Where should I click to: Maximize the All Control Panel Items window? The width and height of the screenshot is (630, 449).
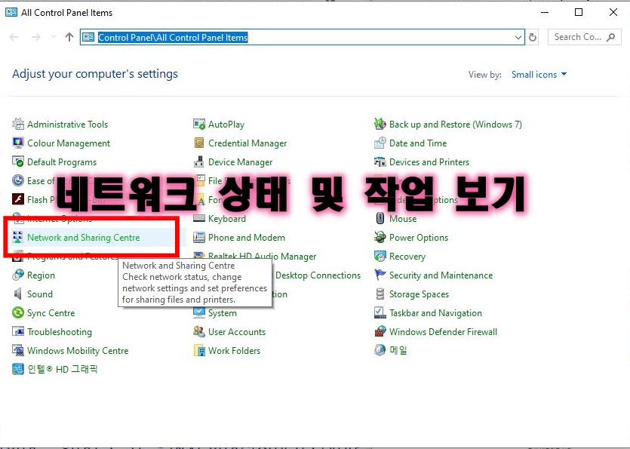point(579,12)
